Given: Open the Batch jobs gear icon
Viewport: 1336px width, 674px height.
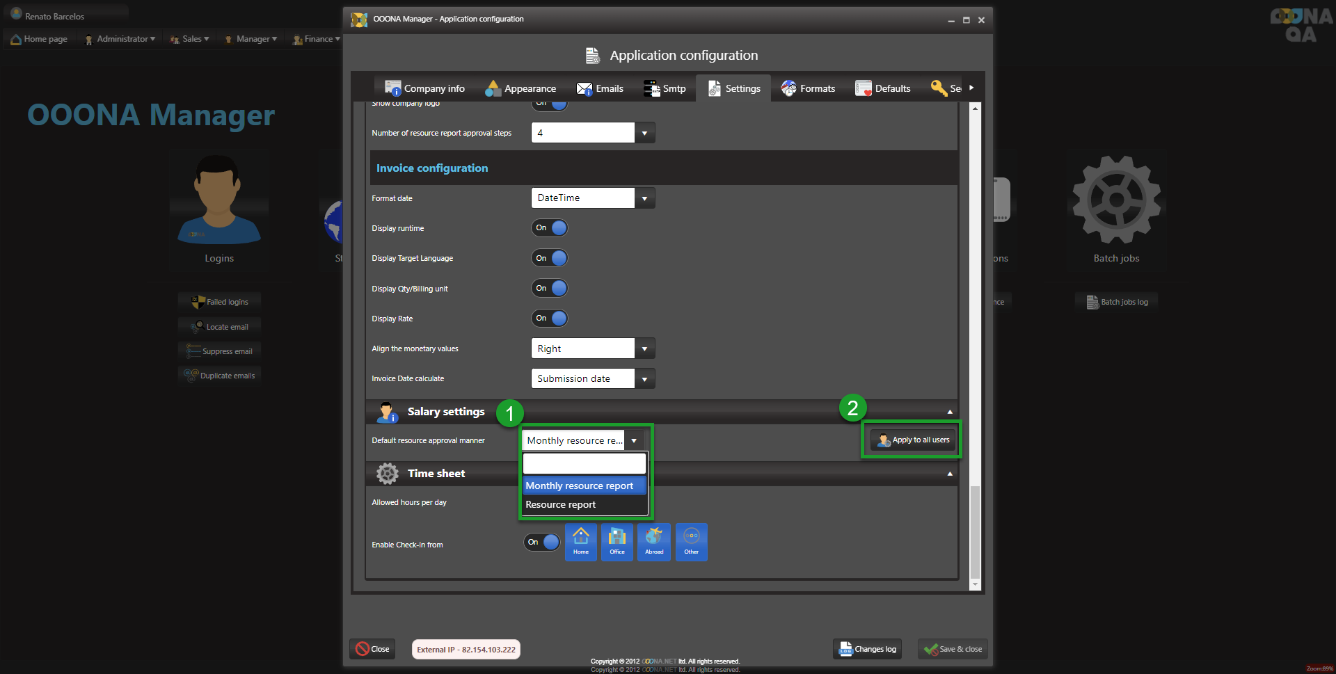Looking at the screenshot, I should [1115, 200].
